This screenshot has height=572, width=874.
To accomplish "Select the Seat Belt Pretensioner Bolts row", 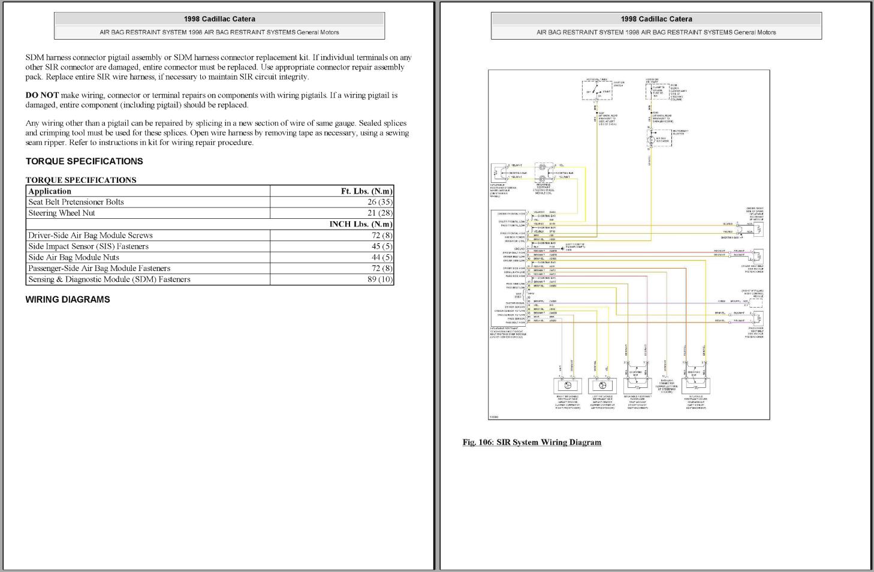I will (210, 202).
